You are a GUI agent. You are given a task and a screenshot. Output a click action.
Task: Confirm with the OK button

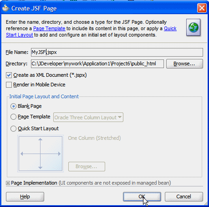tap(142, 196)
